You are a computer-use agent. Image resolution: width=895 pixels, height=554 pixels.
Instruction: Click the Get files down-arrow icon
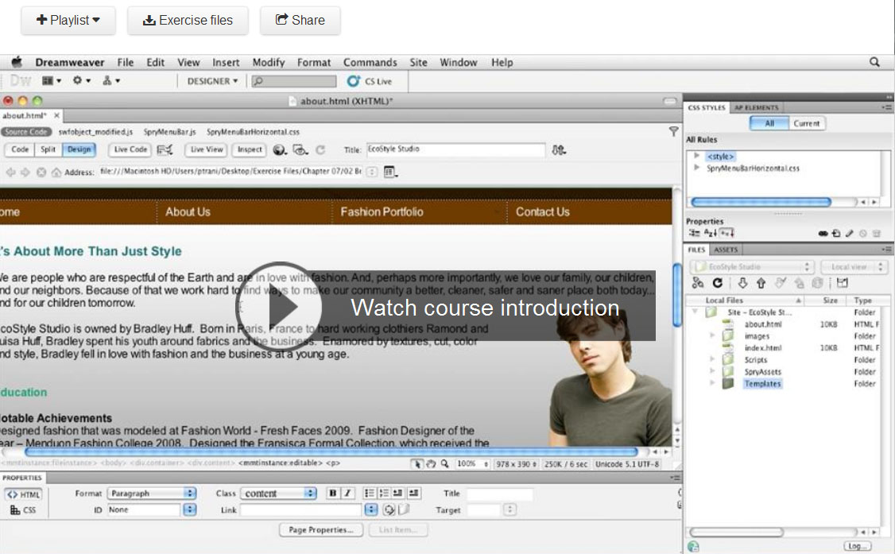(x=742, y=283)
